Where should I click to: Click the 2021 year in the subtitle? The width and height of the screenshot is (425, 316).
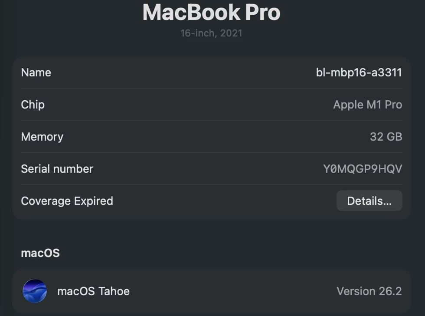pos(231,33)
